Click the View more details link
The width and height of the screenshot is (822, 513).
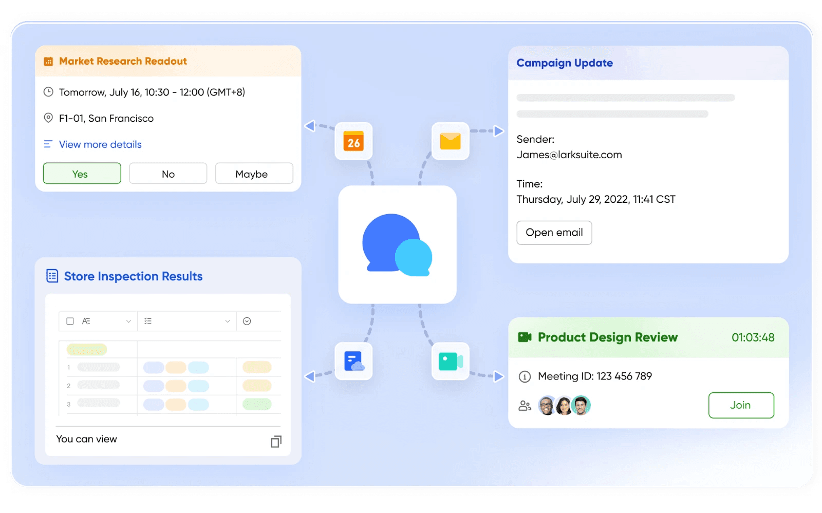tap(100, 144)
